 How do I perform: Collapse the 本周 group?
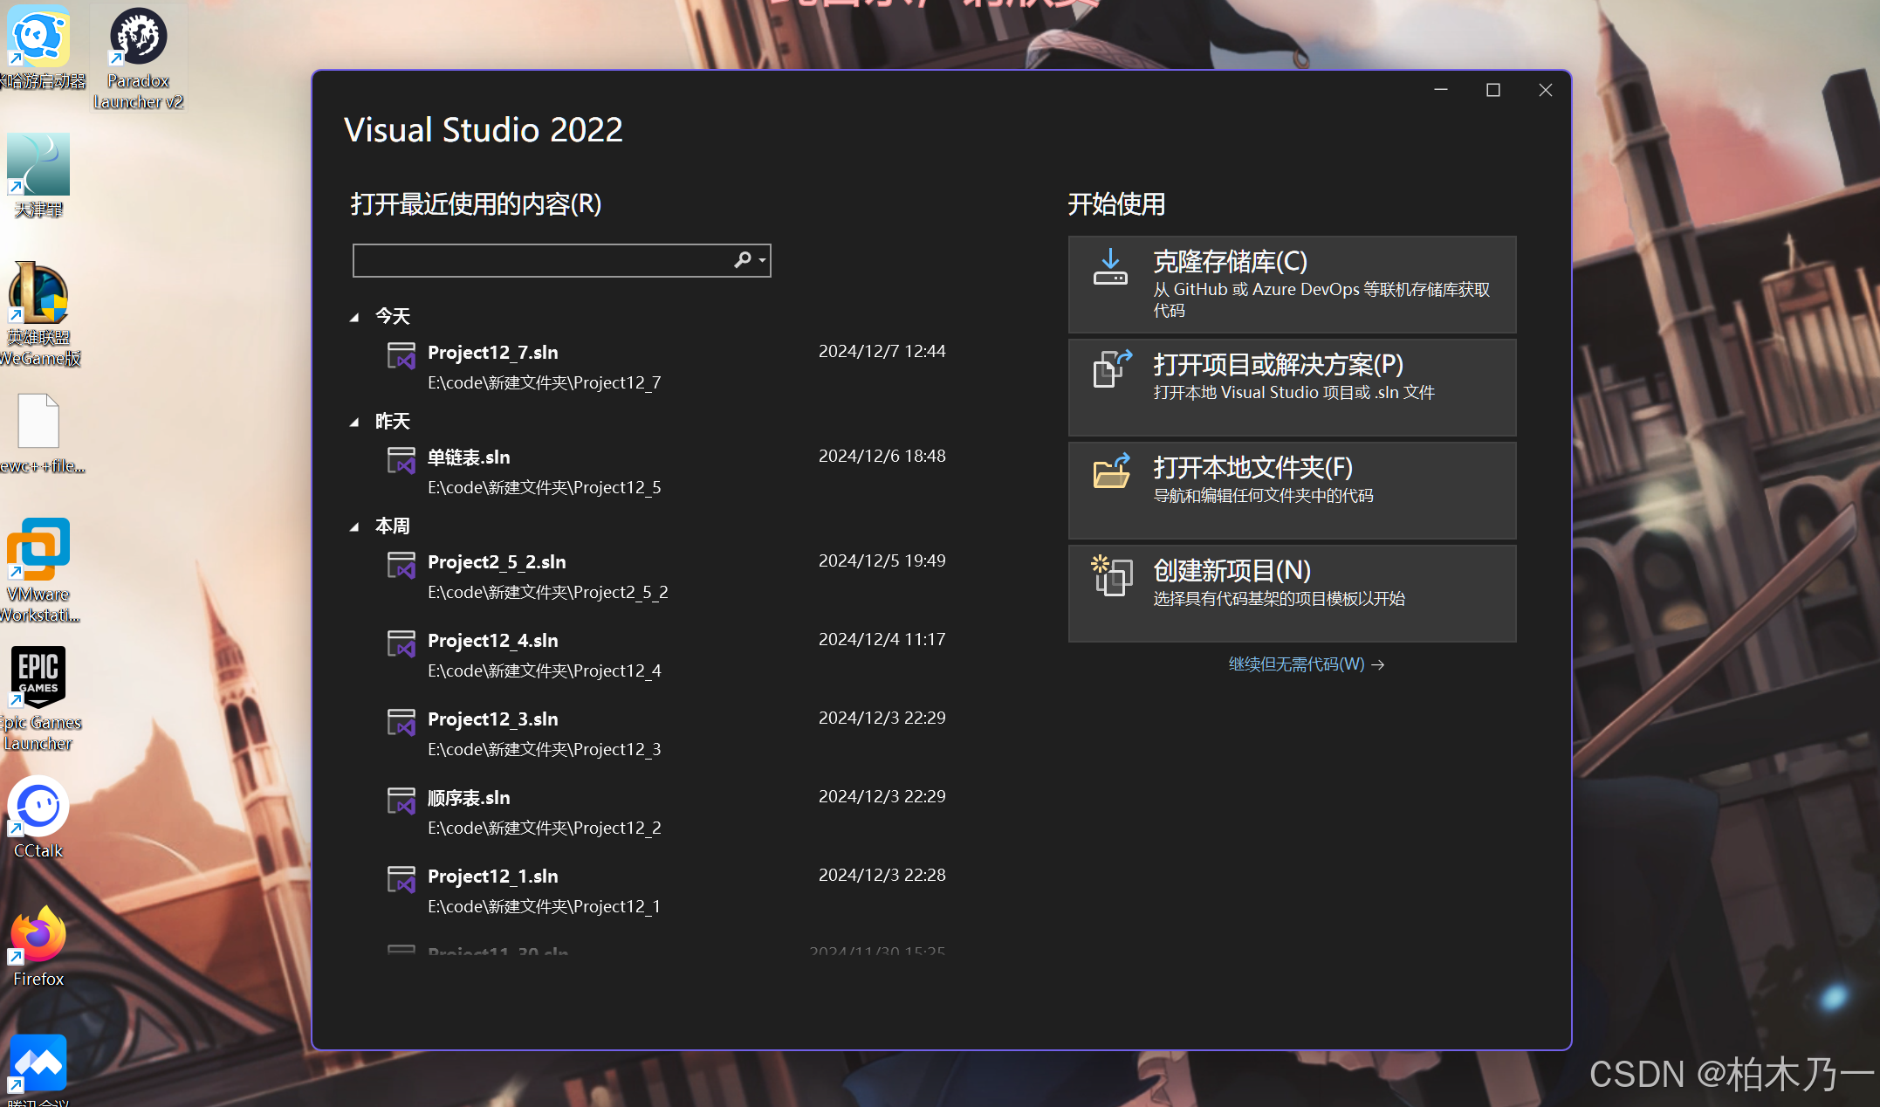354,526
